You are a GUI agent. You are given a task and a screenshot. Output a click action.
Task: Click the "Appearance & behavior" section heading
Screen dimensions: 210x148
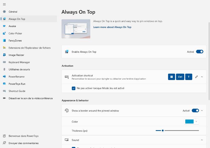click(75, 100)
